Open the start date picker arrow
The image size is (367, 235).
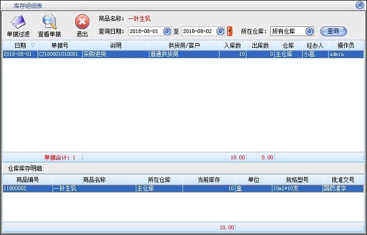point(167,31)
